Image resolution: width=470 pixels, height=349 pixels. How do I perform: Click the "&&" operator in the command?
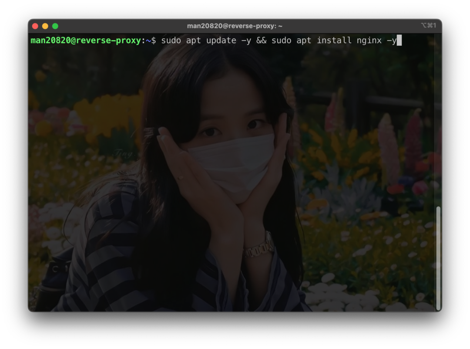[262, 40]
